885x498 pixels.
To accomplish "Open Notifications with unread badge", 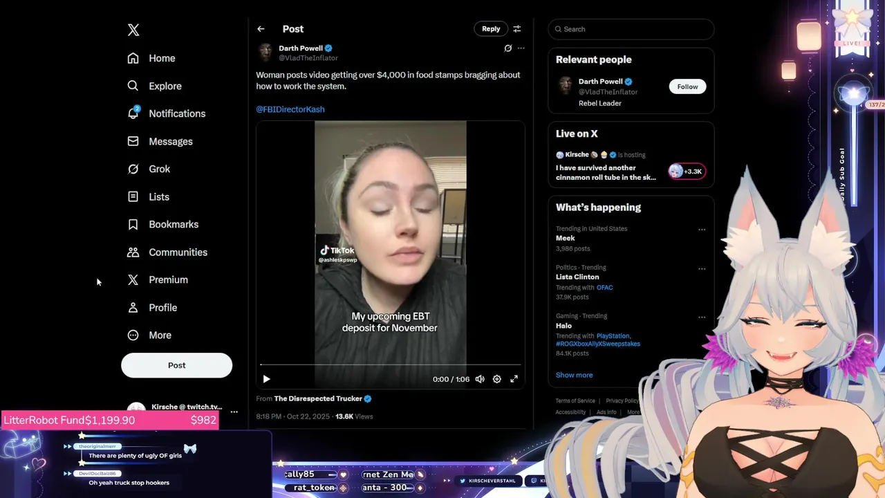I will [166, 113].
